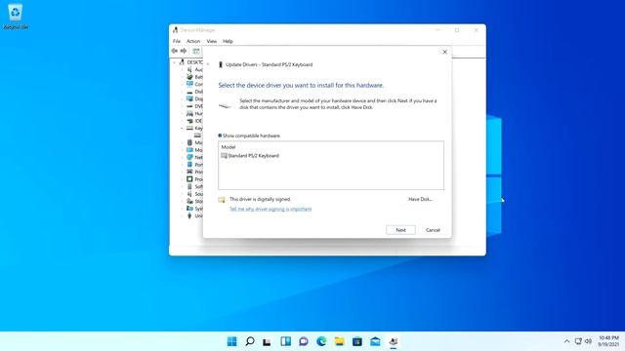
Task: Toggle Show compatible hardware checkbox
Action: point(220,136)
